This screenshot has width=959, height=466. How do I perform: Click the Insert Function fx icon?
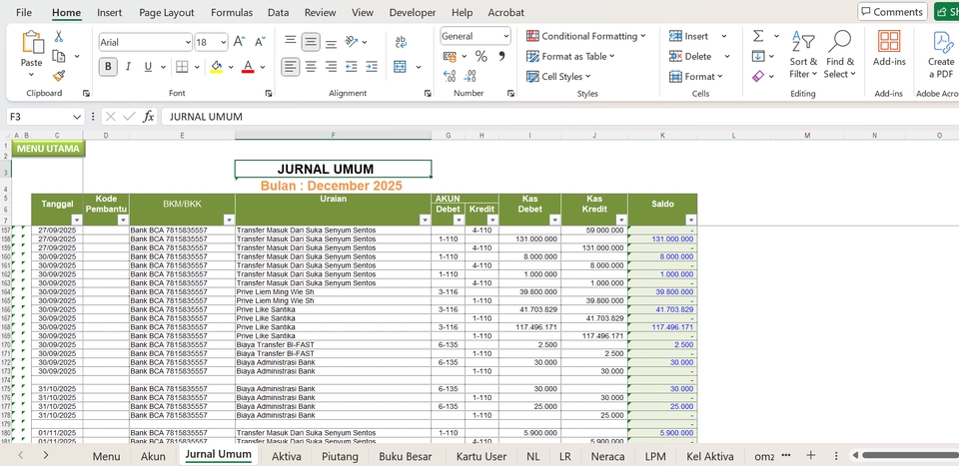[x=149, y=117]
